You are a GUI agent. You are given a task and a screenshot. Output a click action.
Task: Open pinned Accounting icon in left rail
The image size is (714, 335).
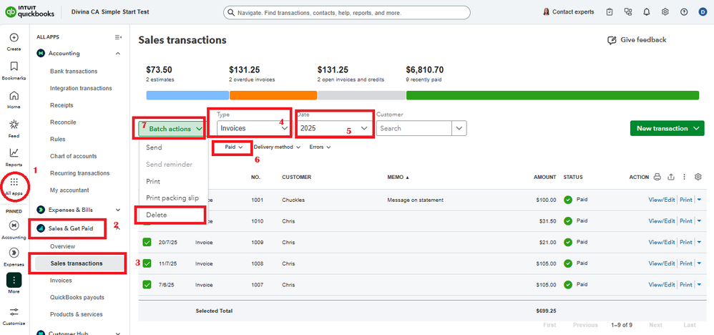(x=14, y=225)
